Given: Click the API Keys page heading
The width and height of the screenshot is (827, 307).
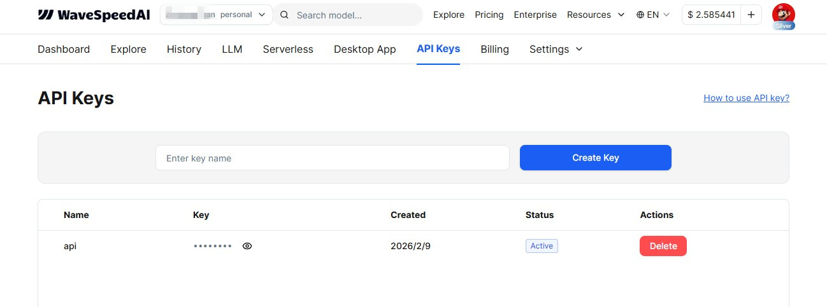Looking at the screenshot, I should click(76, 98).
